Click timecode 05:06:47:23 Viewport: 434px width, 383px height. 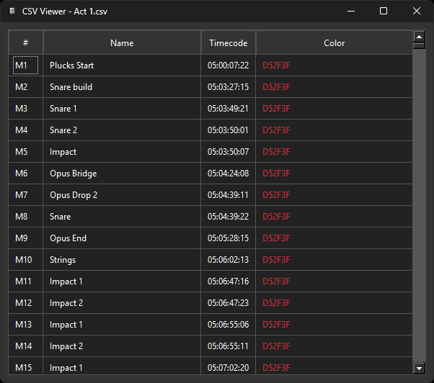click(x=229, y=302)
